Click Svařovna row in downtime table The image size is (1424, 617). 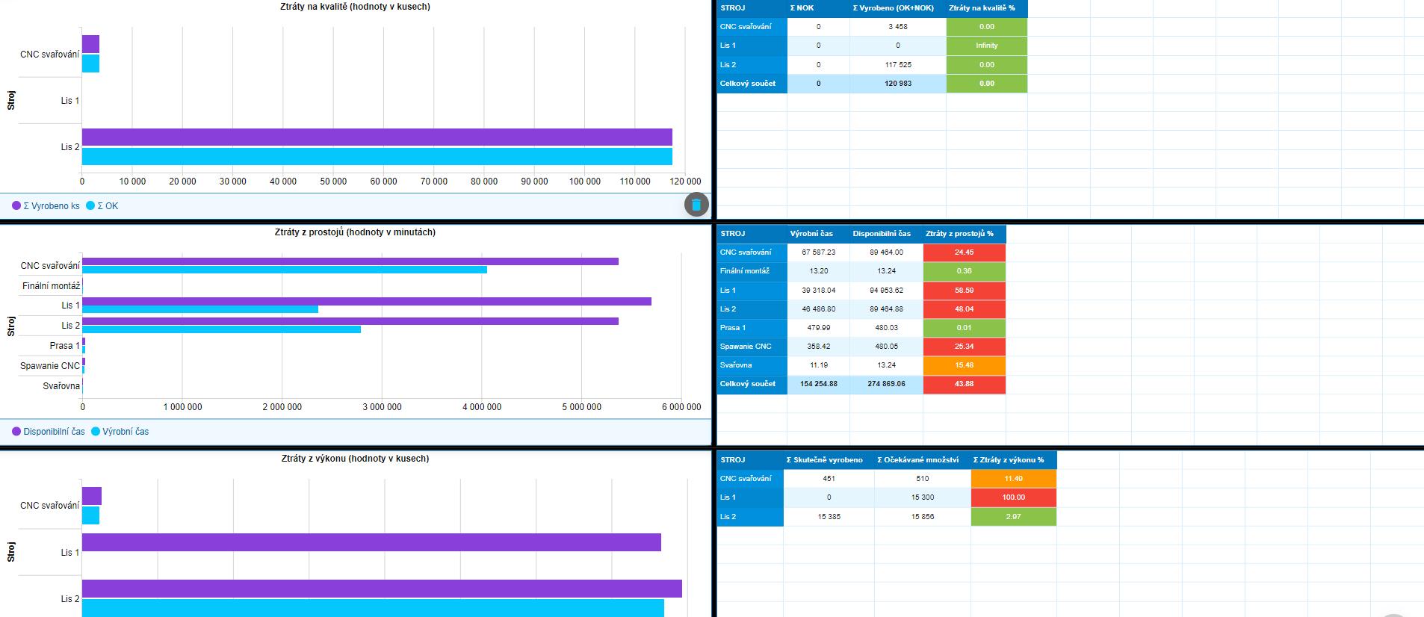click(752, 365)
